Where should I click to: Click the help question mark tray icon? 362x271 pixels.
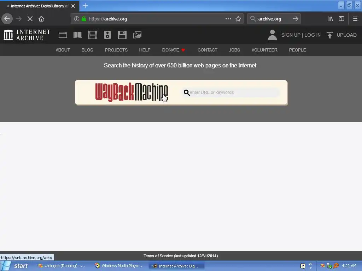click(303, 266)
